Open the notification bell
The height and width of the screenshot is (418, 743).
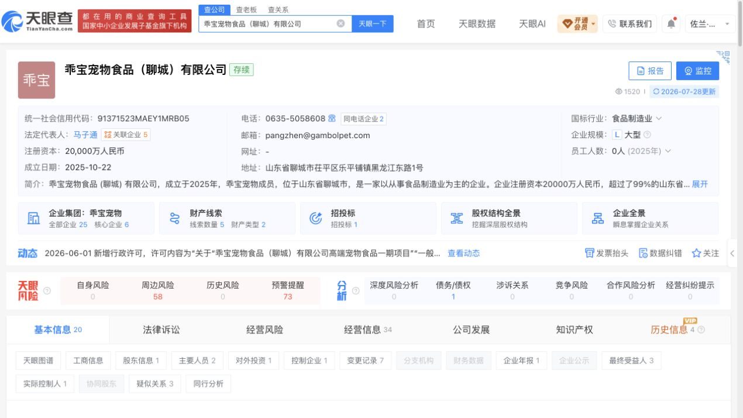tap(671, 23)
